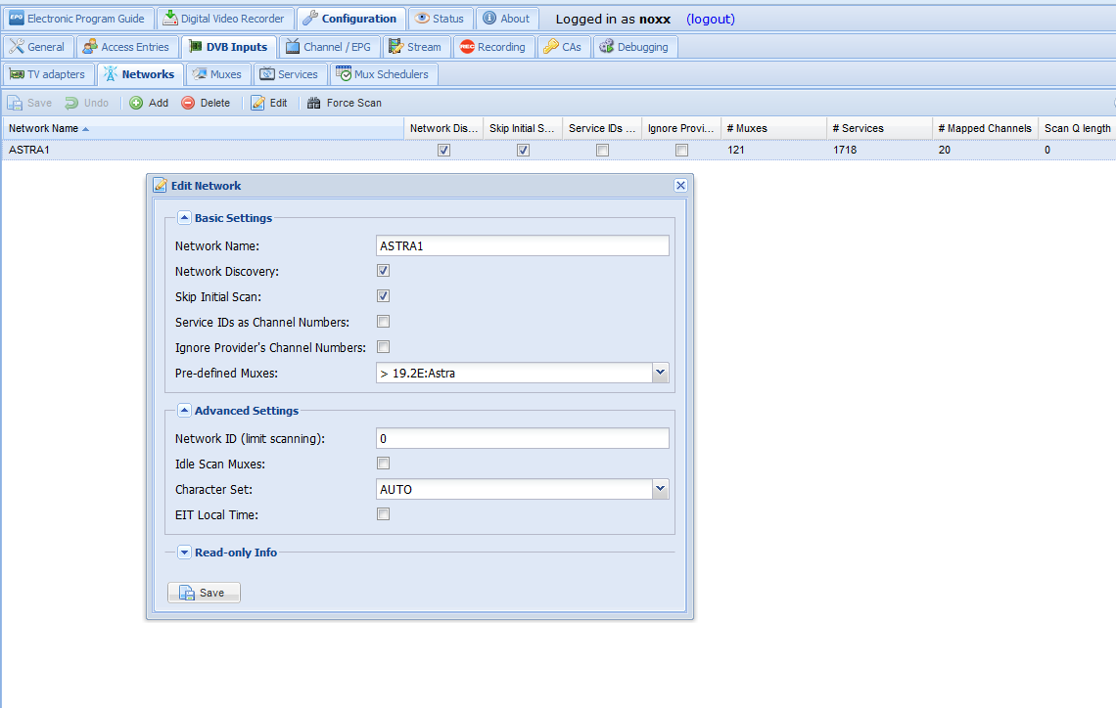Open the CAs tab
Screen dimensions: 1116x708
click(x=563, y=47)
